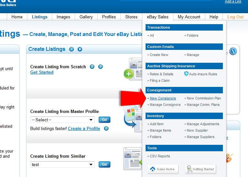
Task: Click New Commission Plan menu item
Action: pyautogui.click(x=204, y=98)
